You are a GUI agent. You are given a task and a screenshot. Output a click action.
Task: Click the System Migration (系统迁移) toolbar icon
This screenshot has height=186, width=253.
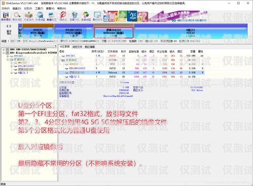coord(97,16)
